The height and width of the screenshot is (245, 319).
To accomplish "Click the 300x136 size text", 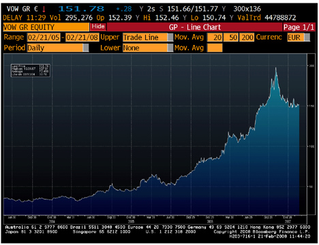I will 247,9.
